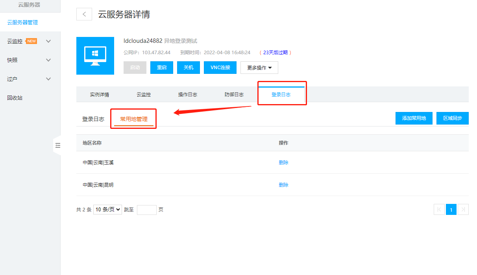Switch to the 实例详情 tab
The height and width of the screenshot is (275, 477).
coord(100,94)
